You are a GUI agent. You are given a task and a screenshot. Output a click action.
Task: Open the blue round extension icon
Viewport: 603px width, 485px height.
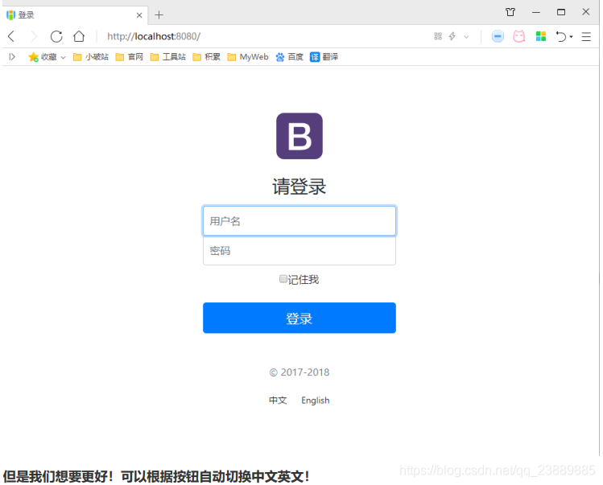[498, 36]
